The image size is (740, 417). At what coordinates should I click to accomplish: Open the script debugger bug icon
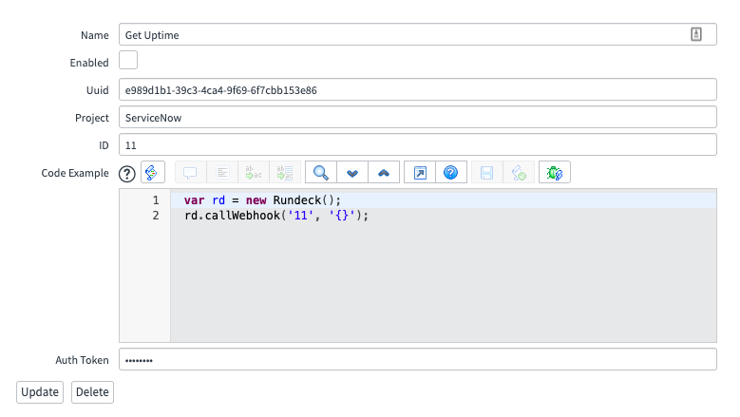555,172
